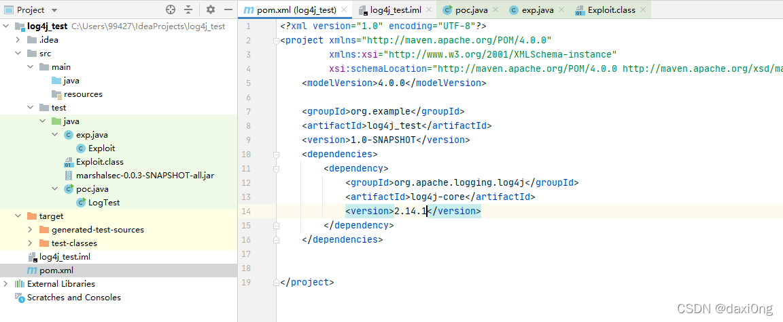Viewport: 783px width, 322px height.
Task: Click the .idea folder icon
Action: 32,40
